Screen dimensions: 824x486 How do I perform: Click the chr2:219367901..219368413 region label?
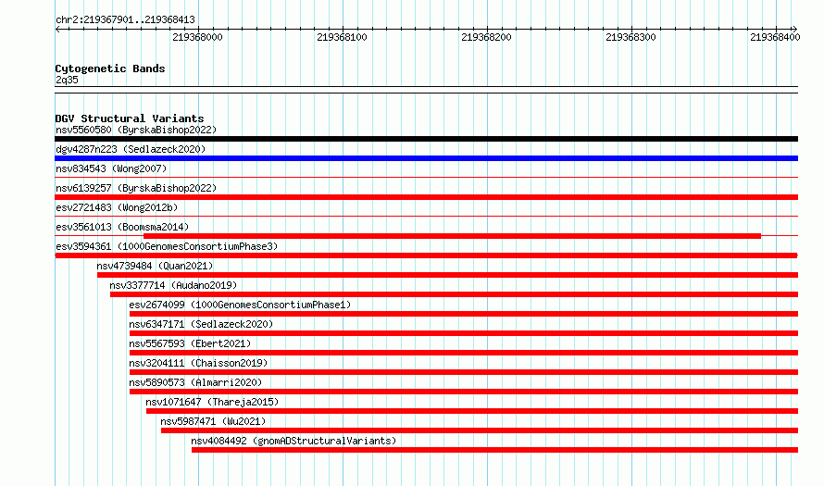(x=125, y=20)
